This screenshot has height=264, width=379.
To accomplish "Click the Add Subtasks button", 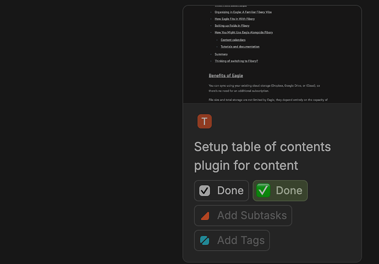I will [243, 216].
